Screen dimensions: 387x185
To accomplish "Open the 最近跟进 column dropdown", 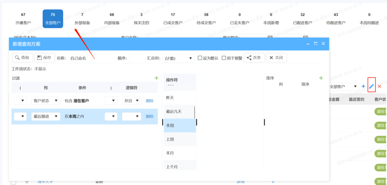I will pos(46,116).
